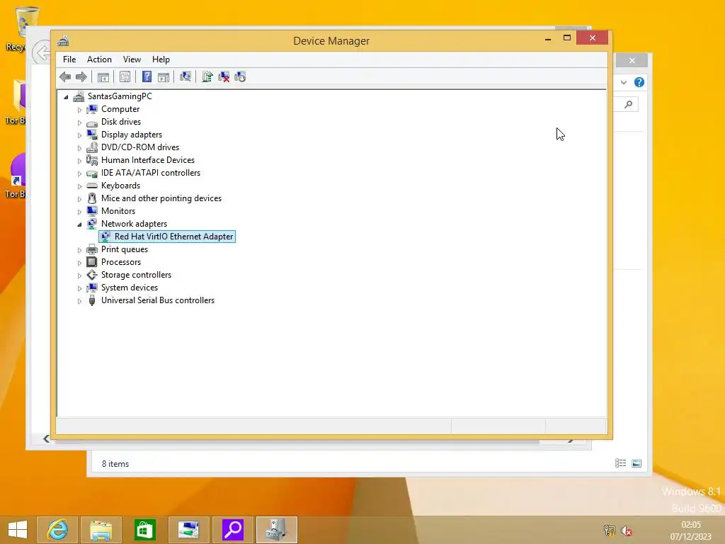Viewport: 725px width, 544px height.
Task: Open the Help menu
Action: click(161, 59)
